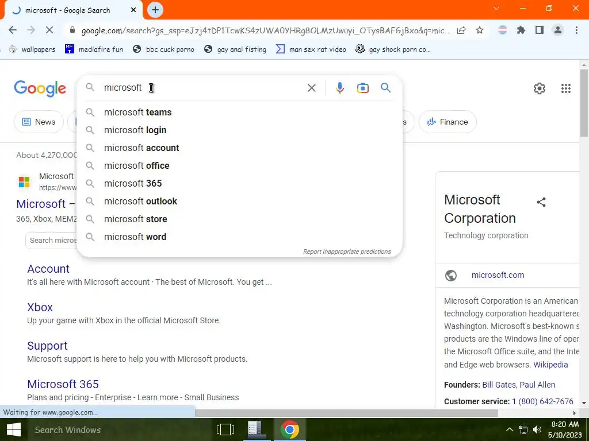Viewport: 589px width, 441px height.
Task: Submit search with blue magnifier icon
Action: pos(386,88)
